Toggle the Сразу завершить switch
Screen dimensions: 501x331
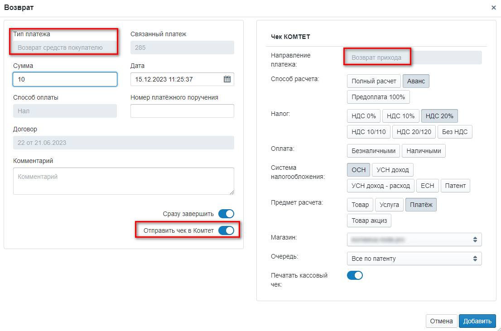226,214
